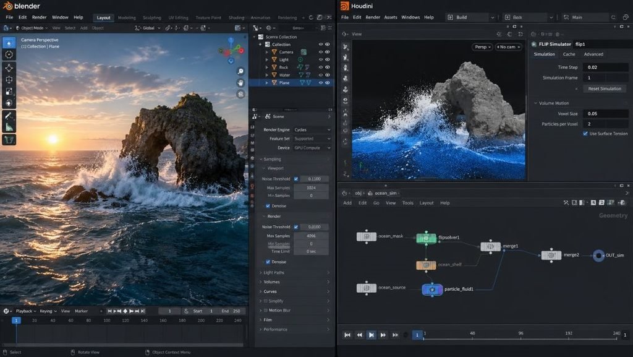Switch to the Modeling workspace tab
This screenshot has height=357, width=633.
click(x=127, y=18)
